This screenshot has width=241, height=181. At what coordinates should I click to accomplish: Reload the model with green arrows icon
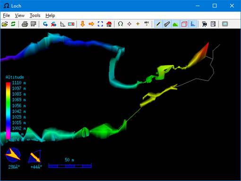coord(13,24)
